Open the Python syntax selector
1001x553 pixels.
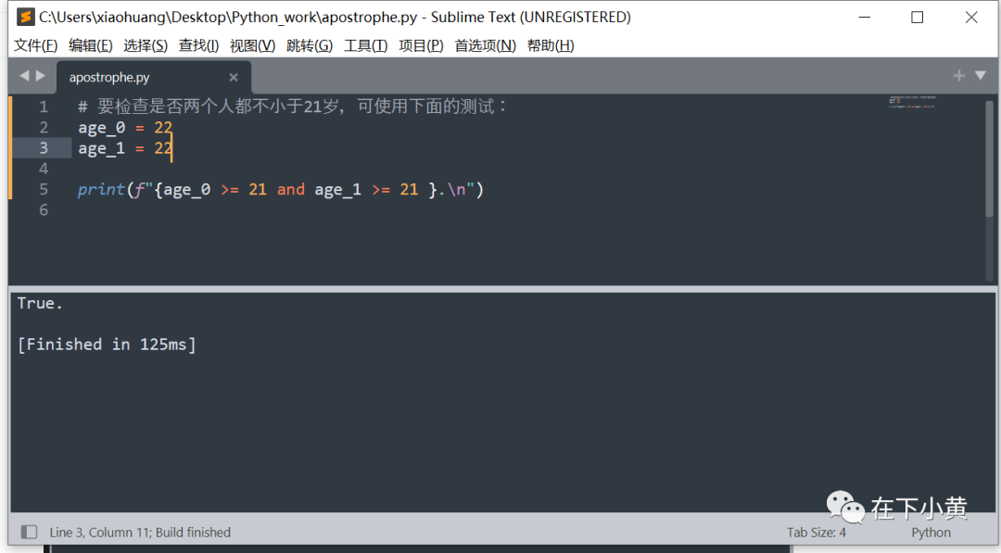click(931, 533)
